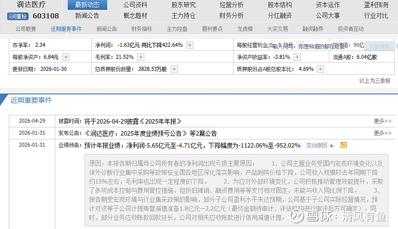The height and width of the screenshot is (229, 398).
Task: Switch to the 财务指标 sub-tab
Action: (142, 29)
